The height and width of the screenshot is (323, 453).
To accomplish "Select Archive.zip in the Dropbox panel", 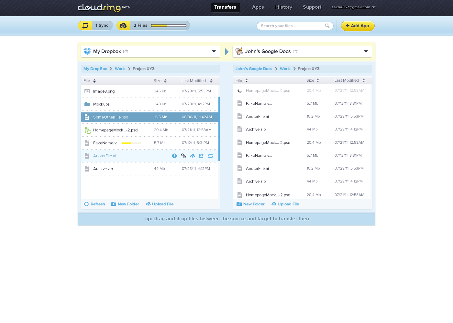I will pos(149,169).
